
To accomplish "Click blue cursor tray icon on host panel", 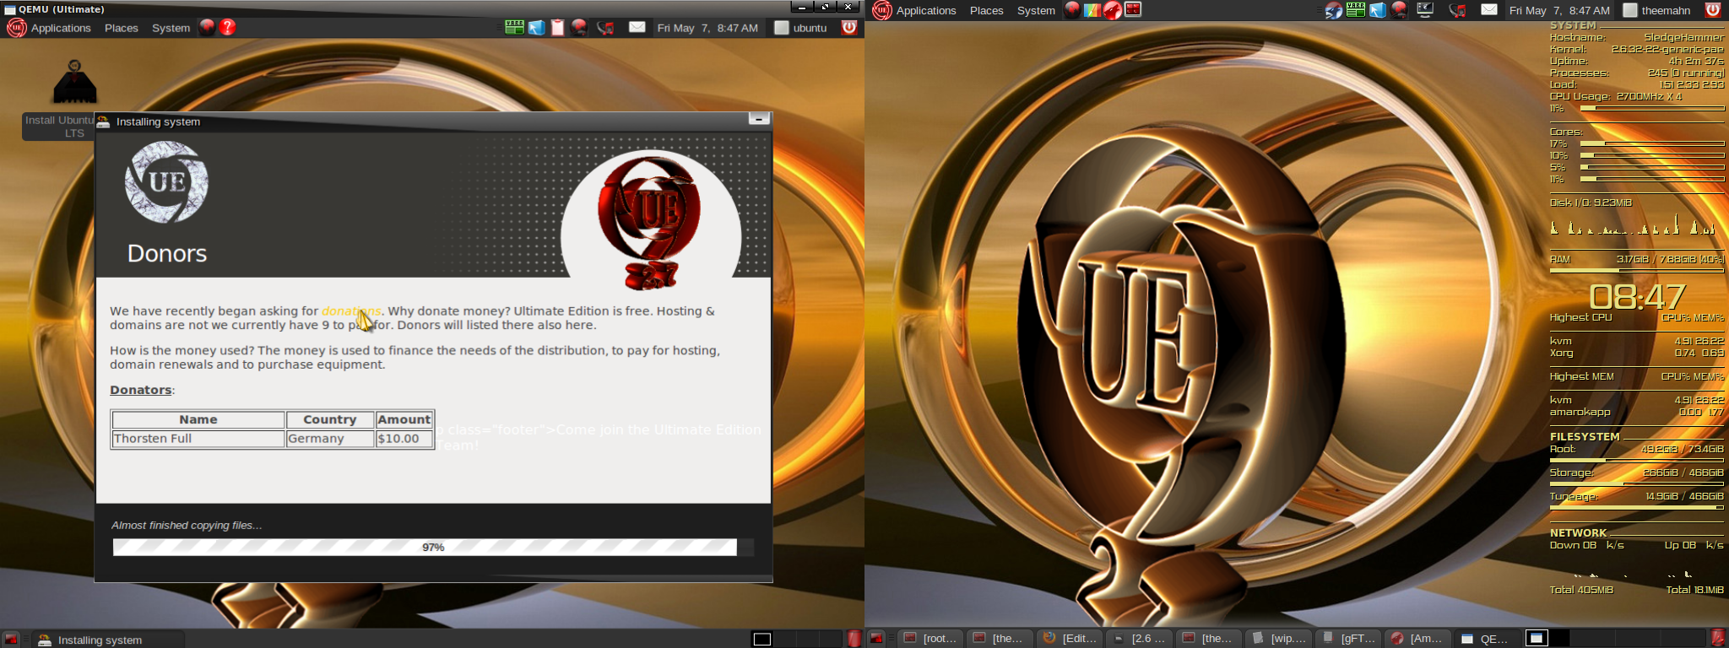I will tap(1378, 10).
